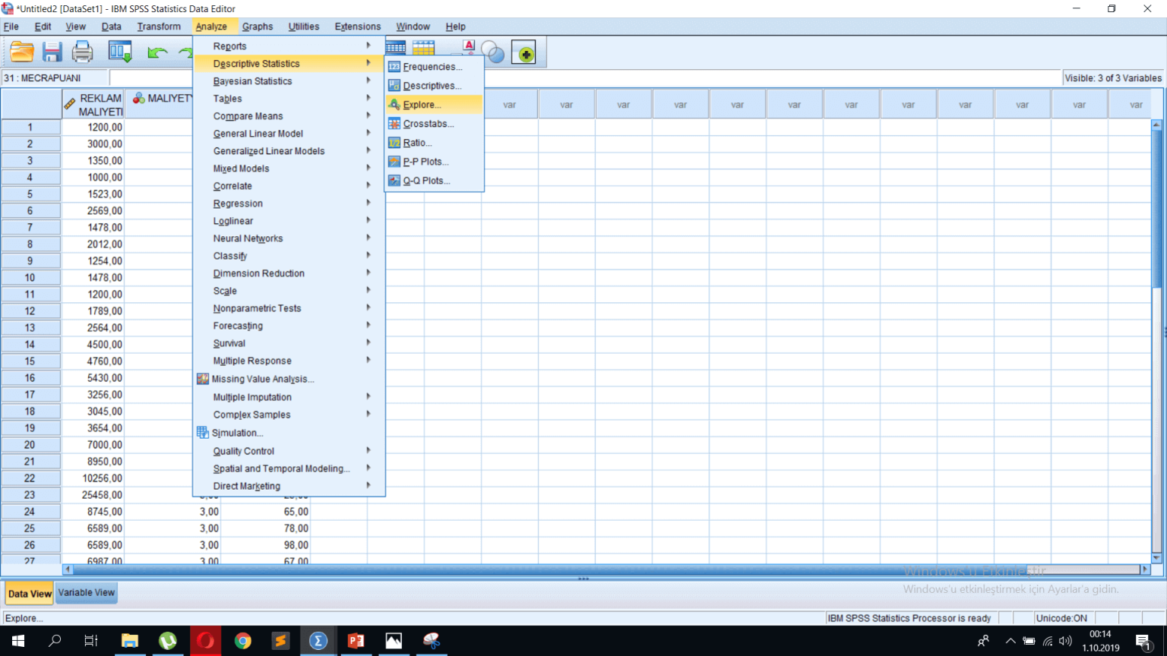The width and height of the screenshot is (1167, 656).
Task: Click the Open data document folder icon
Action: click(x=22, y=52)
